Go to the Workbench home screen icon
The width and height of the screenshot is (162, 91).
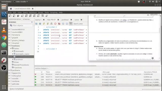[x=11, y=9]
